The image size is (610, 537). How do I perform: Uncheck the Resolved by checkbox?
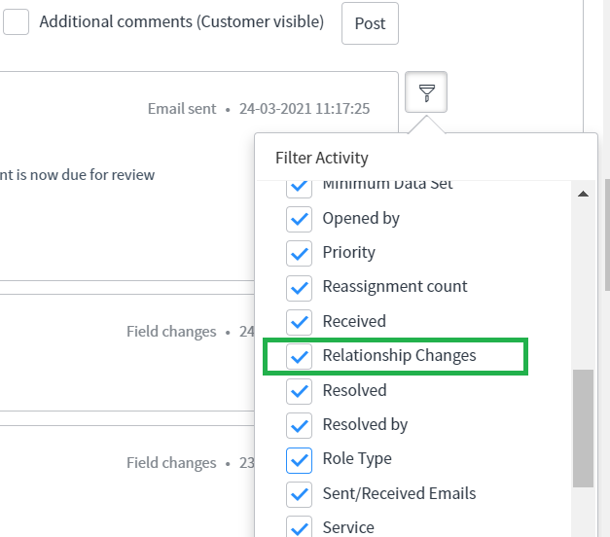[300, 425]
